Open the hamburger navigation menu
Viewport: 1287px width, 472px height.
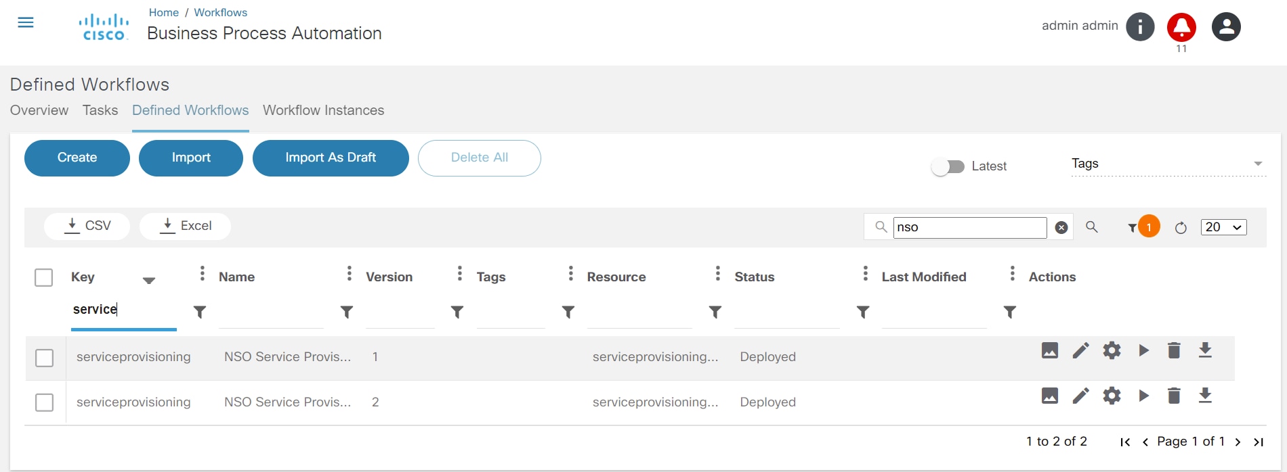pos(26,23)
